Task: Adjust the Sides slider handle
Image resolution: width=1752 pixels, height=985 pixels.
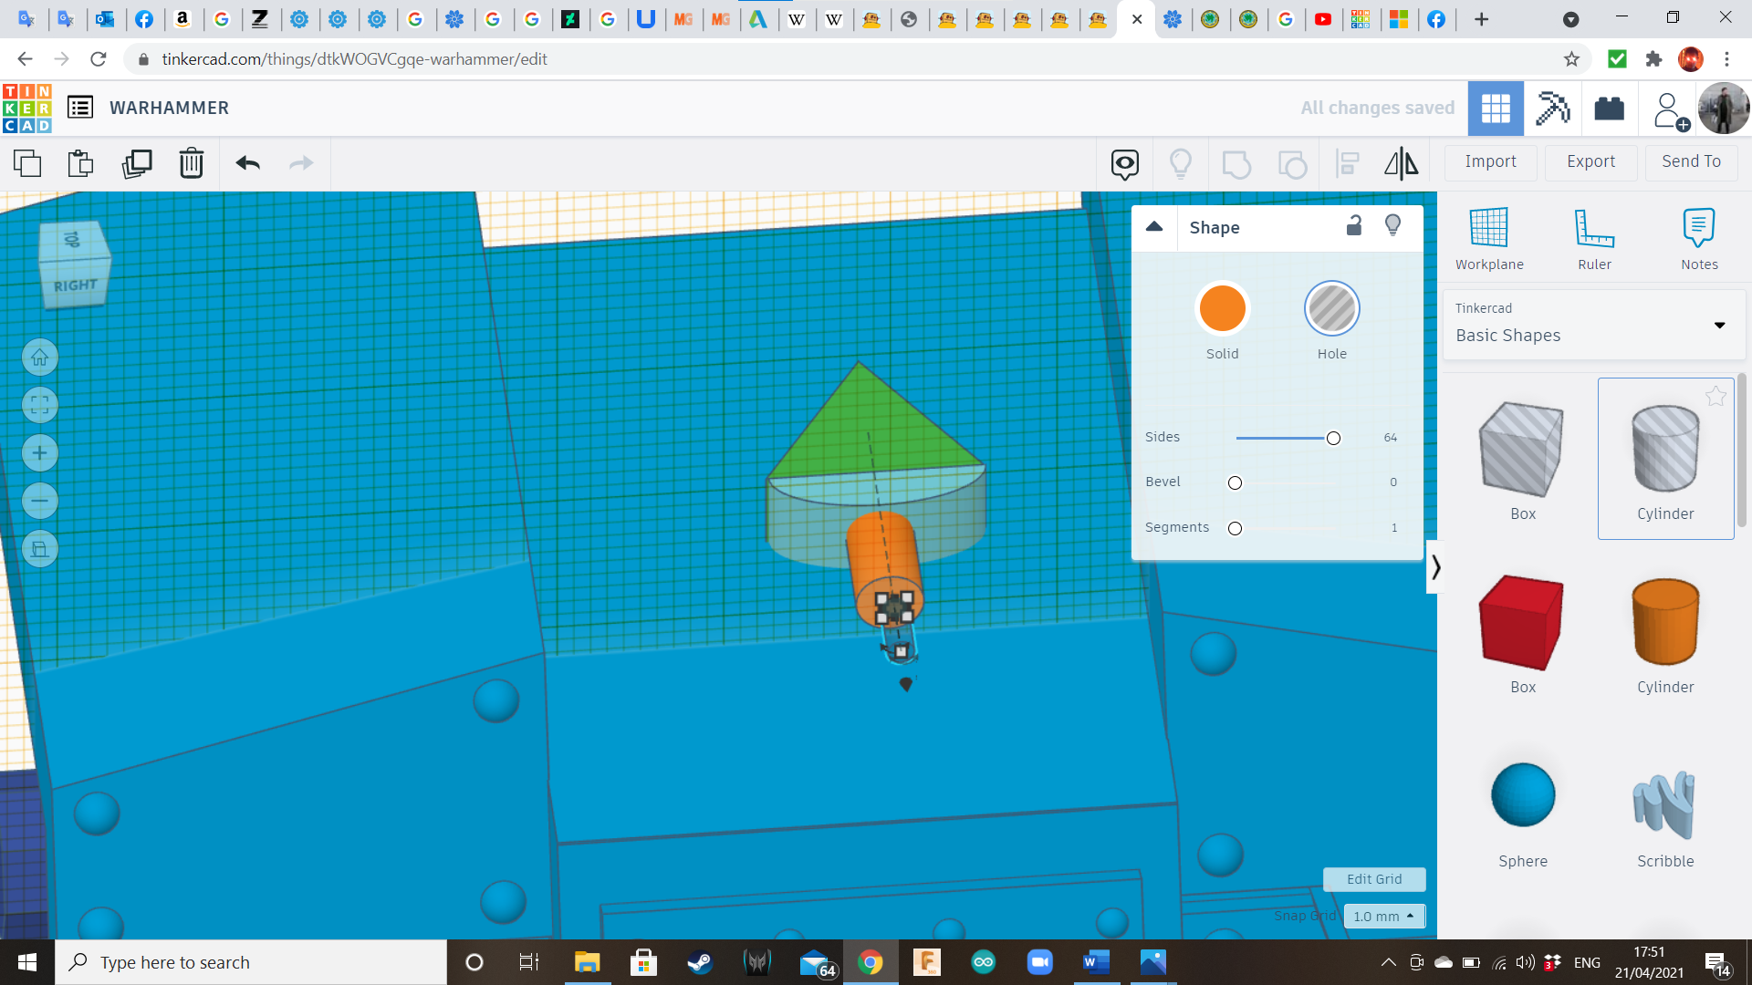Action: [1333, 438]
